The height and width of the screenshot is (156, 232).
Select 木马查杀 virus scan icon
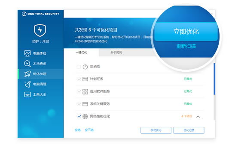[27, 64]
